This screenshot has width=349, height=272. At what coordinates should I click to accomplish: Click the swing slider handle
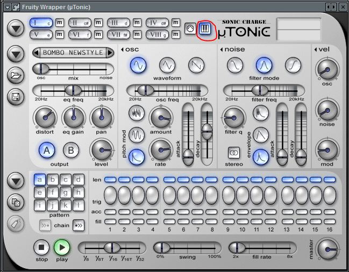(x=161, y=247)
